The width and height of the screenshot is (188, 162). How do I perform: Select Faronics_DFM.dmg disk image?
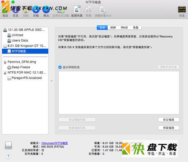point(25,62)
